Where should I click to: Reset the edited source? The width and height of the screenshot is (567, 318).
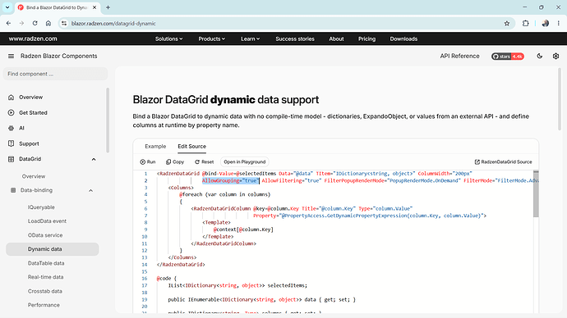pos(205,162)
